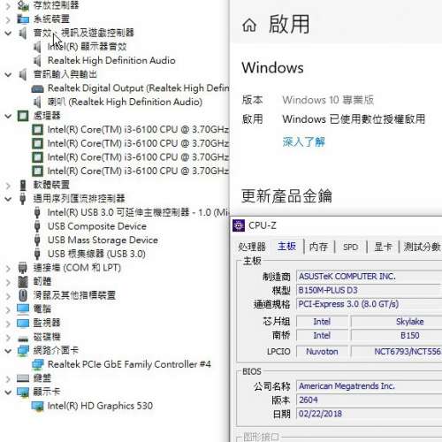Screen dimensions: 442x442
Task: Open the 測試分數 bench tab in CPU-Z
Action: (x=422, y=247)
